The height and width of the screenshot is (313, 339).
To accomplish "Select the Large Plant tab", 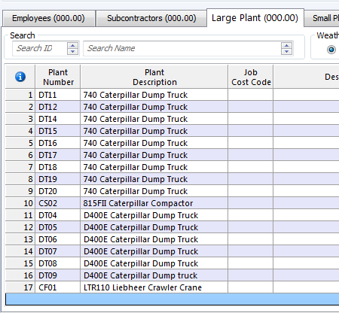I will coord(255,18).
